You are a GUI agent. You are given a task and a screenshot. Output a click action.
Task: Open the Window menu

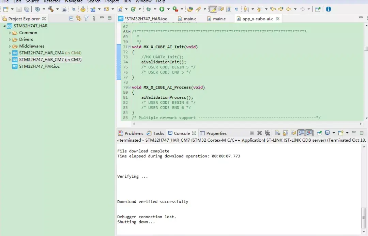coord(143,1)
